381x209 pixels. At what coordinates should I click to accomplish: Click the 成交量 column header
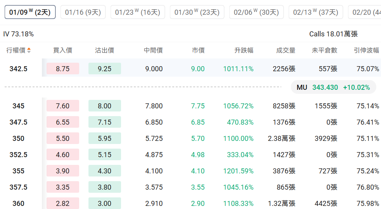[286, 50]
